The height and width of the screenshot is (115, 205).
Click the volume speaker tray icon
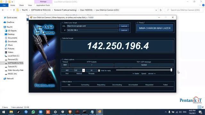point(180,112)
